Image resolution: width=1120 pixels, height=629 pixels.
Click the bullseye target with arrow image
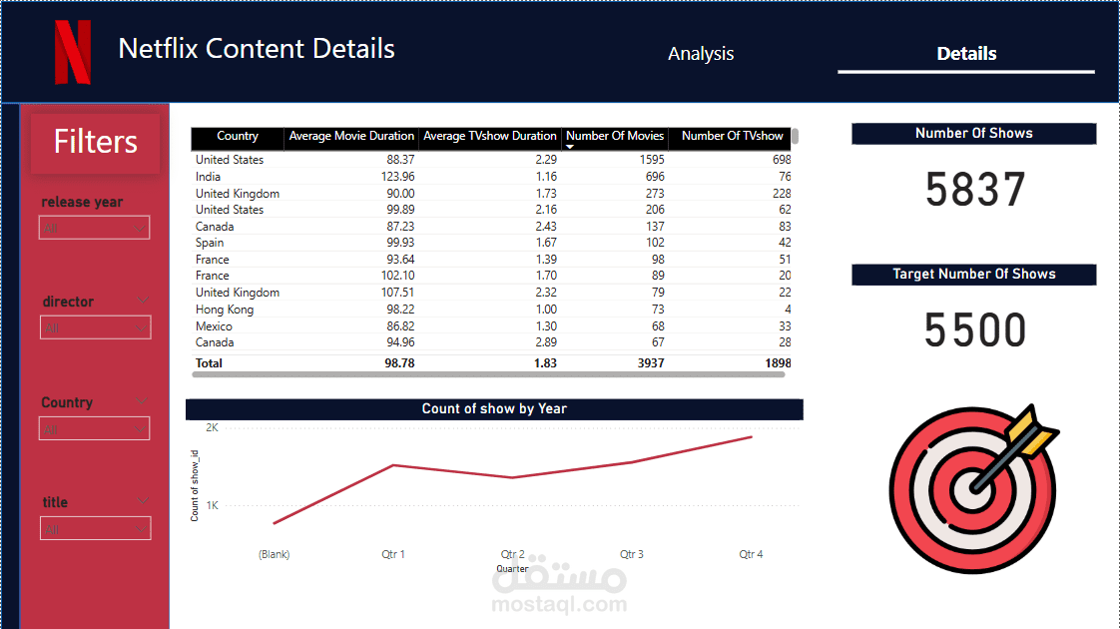click(973, 489)
